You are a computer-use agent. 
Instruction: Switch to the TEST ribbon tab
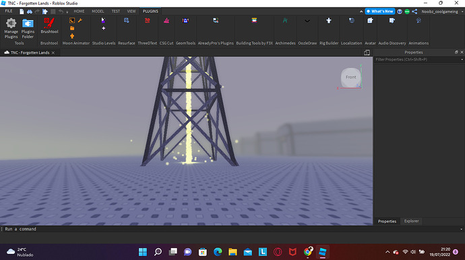pyautogui.click(x=116, y=11)
